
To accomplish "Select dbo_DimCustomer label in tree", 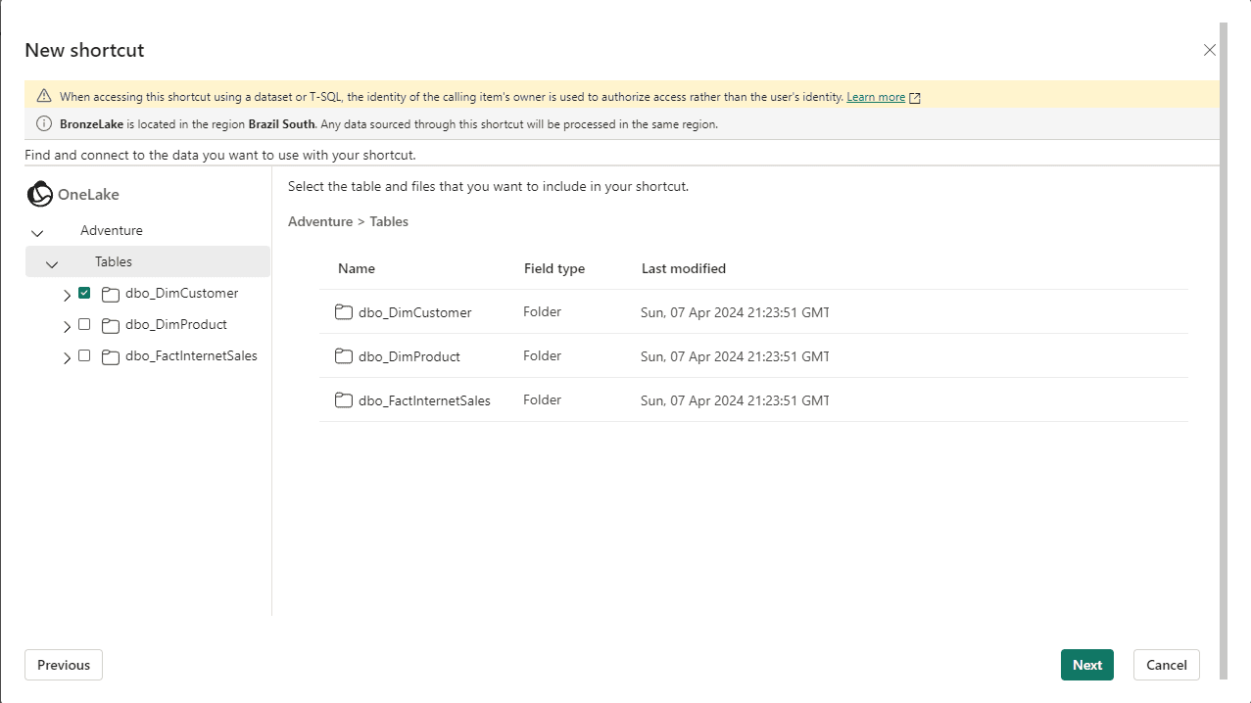I will pos(182,293).
